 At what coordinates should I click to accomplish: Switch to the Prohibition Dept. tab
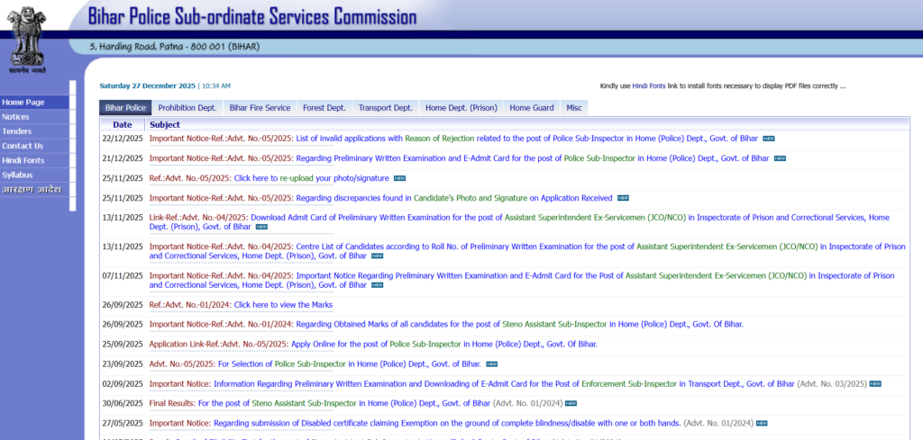[x=187, y=108]
